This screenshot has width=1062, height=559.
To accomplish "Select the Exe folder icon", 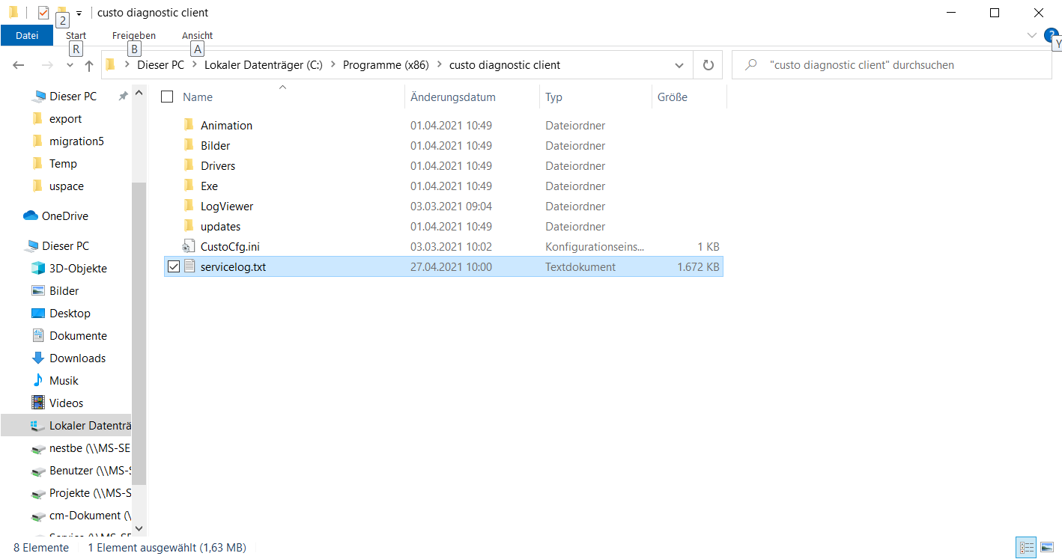I will pos(189,186).
